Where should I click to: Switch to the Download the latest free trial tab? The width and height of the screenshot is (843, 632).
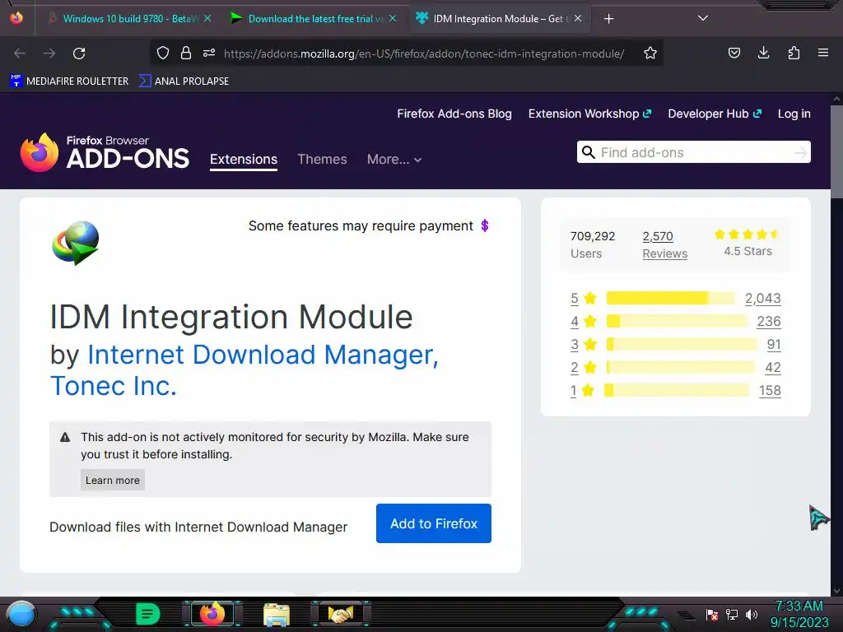pyautogui.click(x=314, y=19)
